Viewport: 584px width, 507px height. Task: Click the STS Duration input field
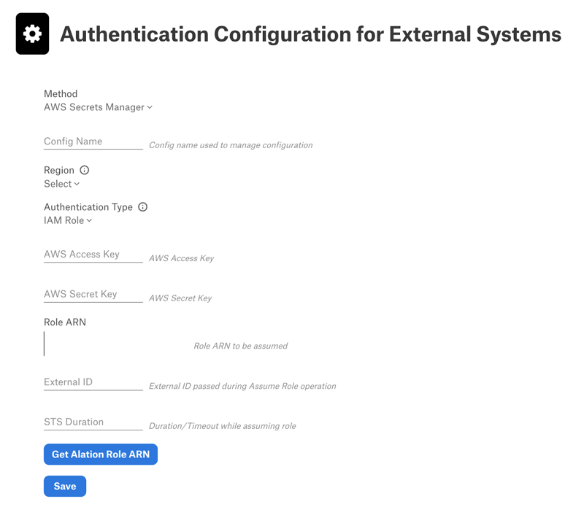coord(93,422)
